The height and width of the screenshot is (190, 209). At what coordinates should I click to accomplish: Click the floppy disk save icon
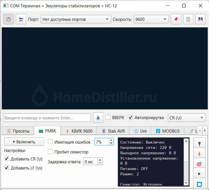[201, 19]
